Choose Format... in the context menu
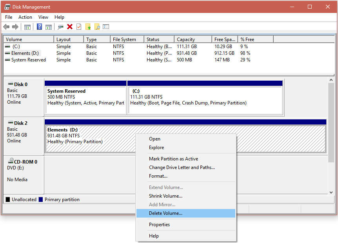The width and height of the screenshot is (338, 243). pyautogui.click(x=158, y=176)
